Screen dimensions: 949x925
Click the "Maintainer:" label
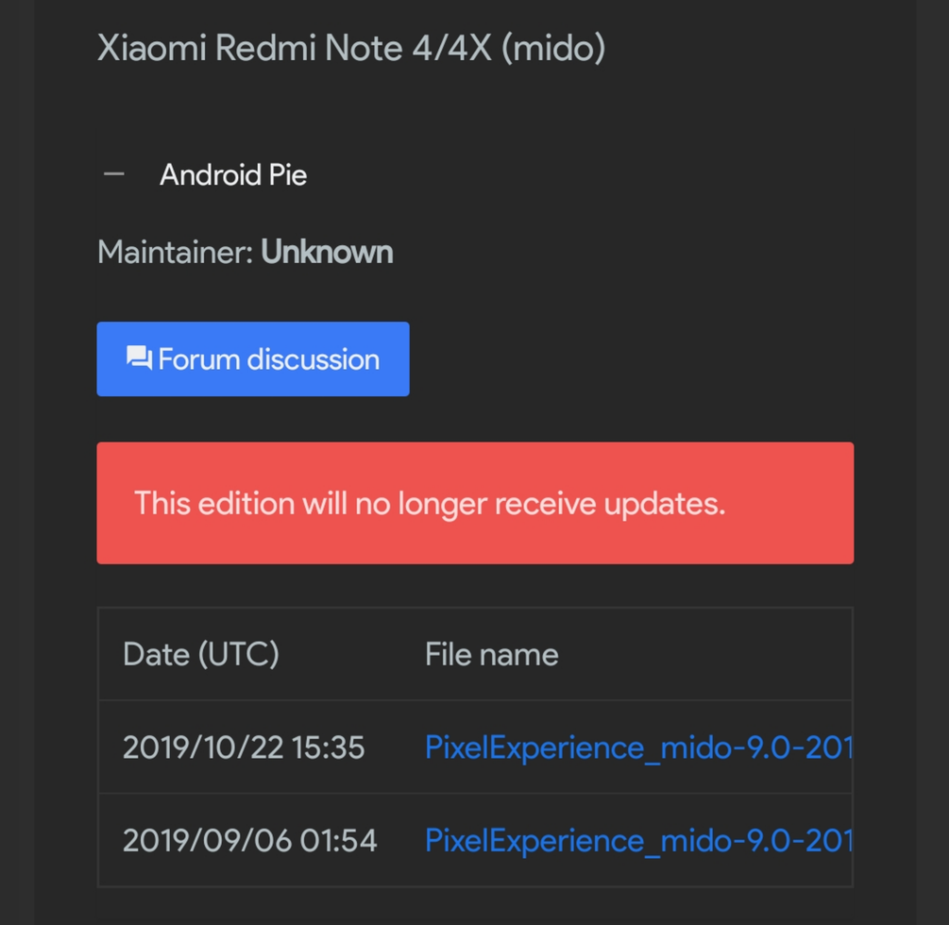tap(175, 252)
